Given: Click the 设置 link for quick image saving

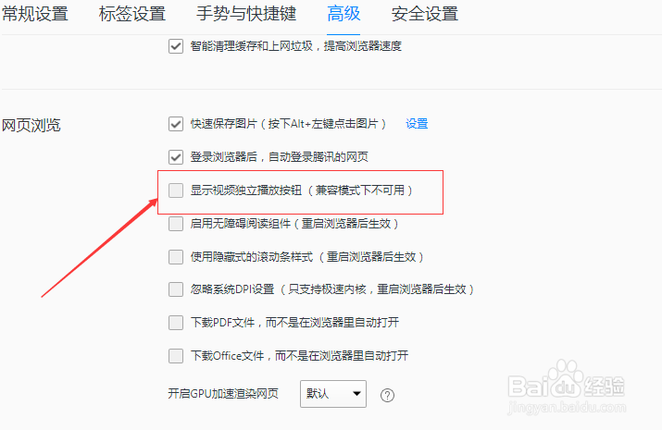Looking at the screenshot, I should 417,124.
